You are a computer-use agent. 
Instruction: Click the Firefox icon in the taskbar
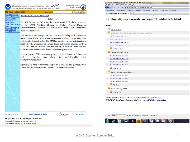tap(139, 121)
